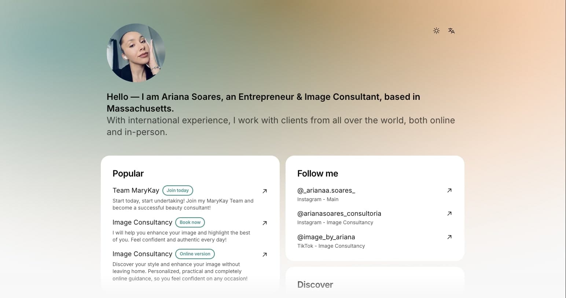Click the arrow icon next to Team MaryKay

click(x=264, y=191)
